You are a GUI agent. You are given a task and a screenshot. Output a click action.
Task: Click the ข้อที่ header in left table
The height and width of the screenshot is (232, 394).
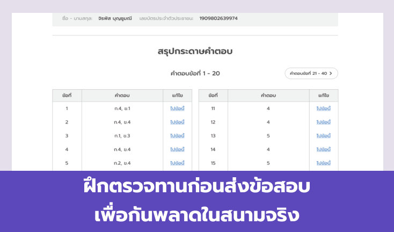pyautogui.click(x=67, y=96)
